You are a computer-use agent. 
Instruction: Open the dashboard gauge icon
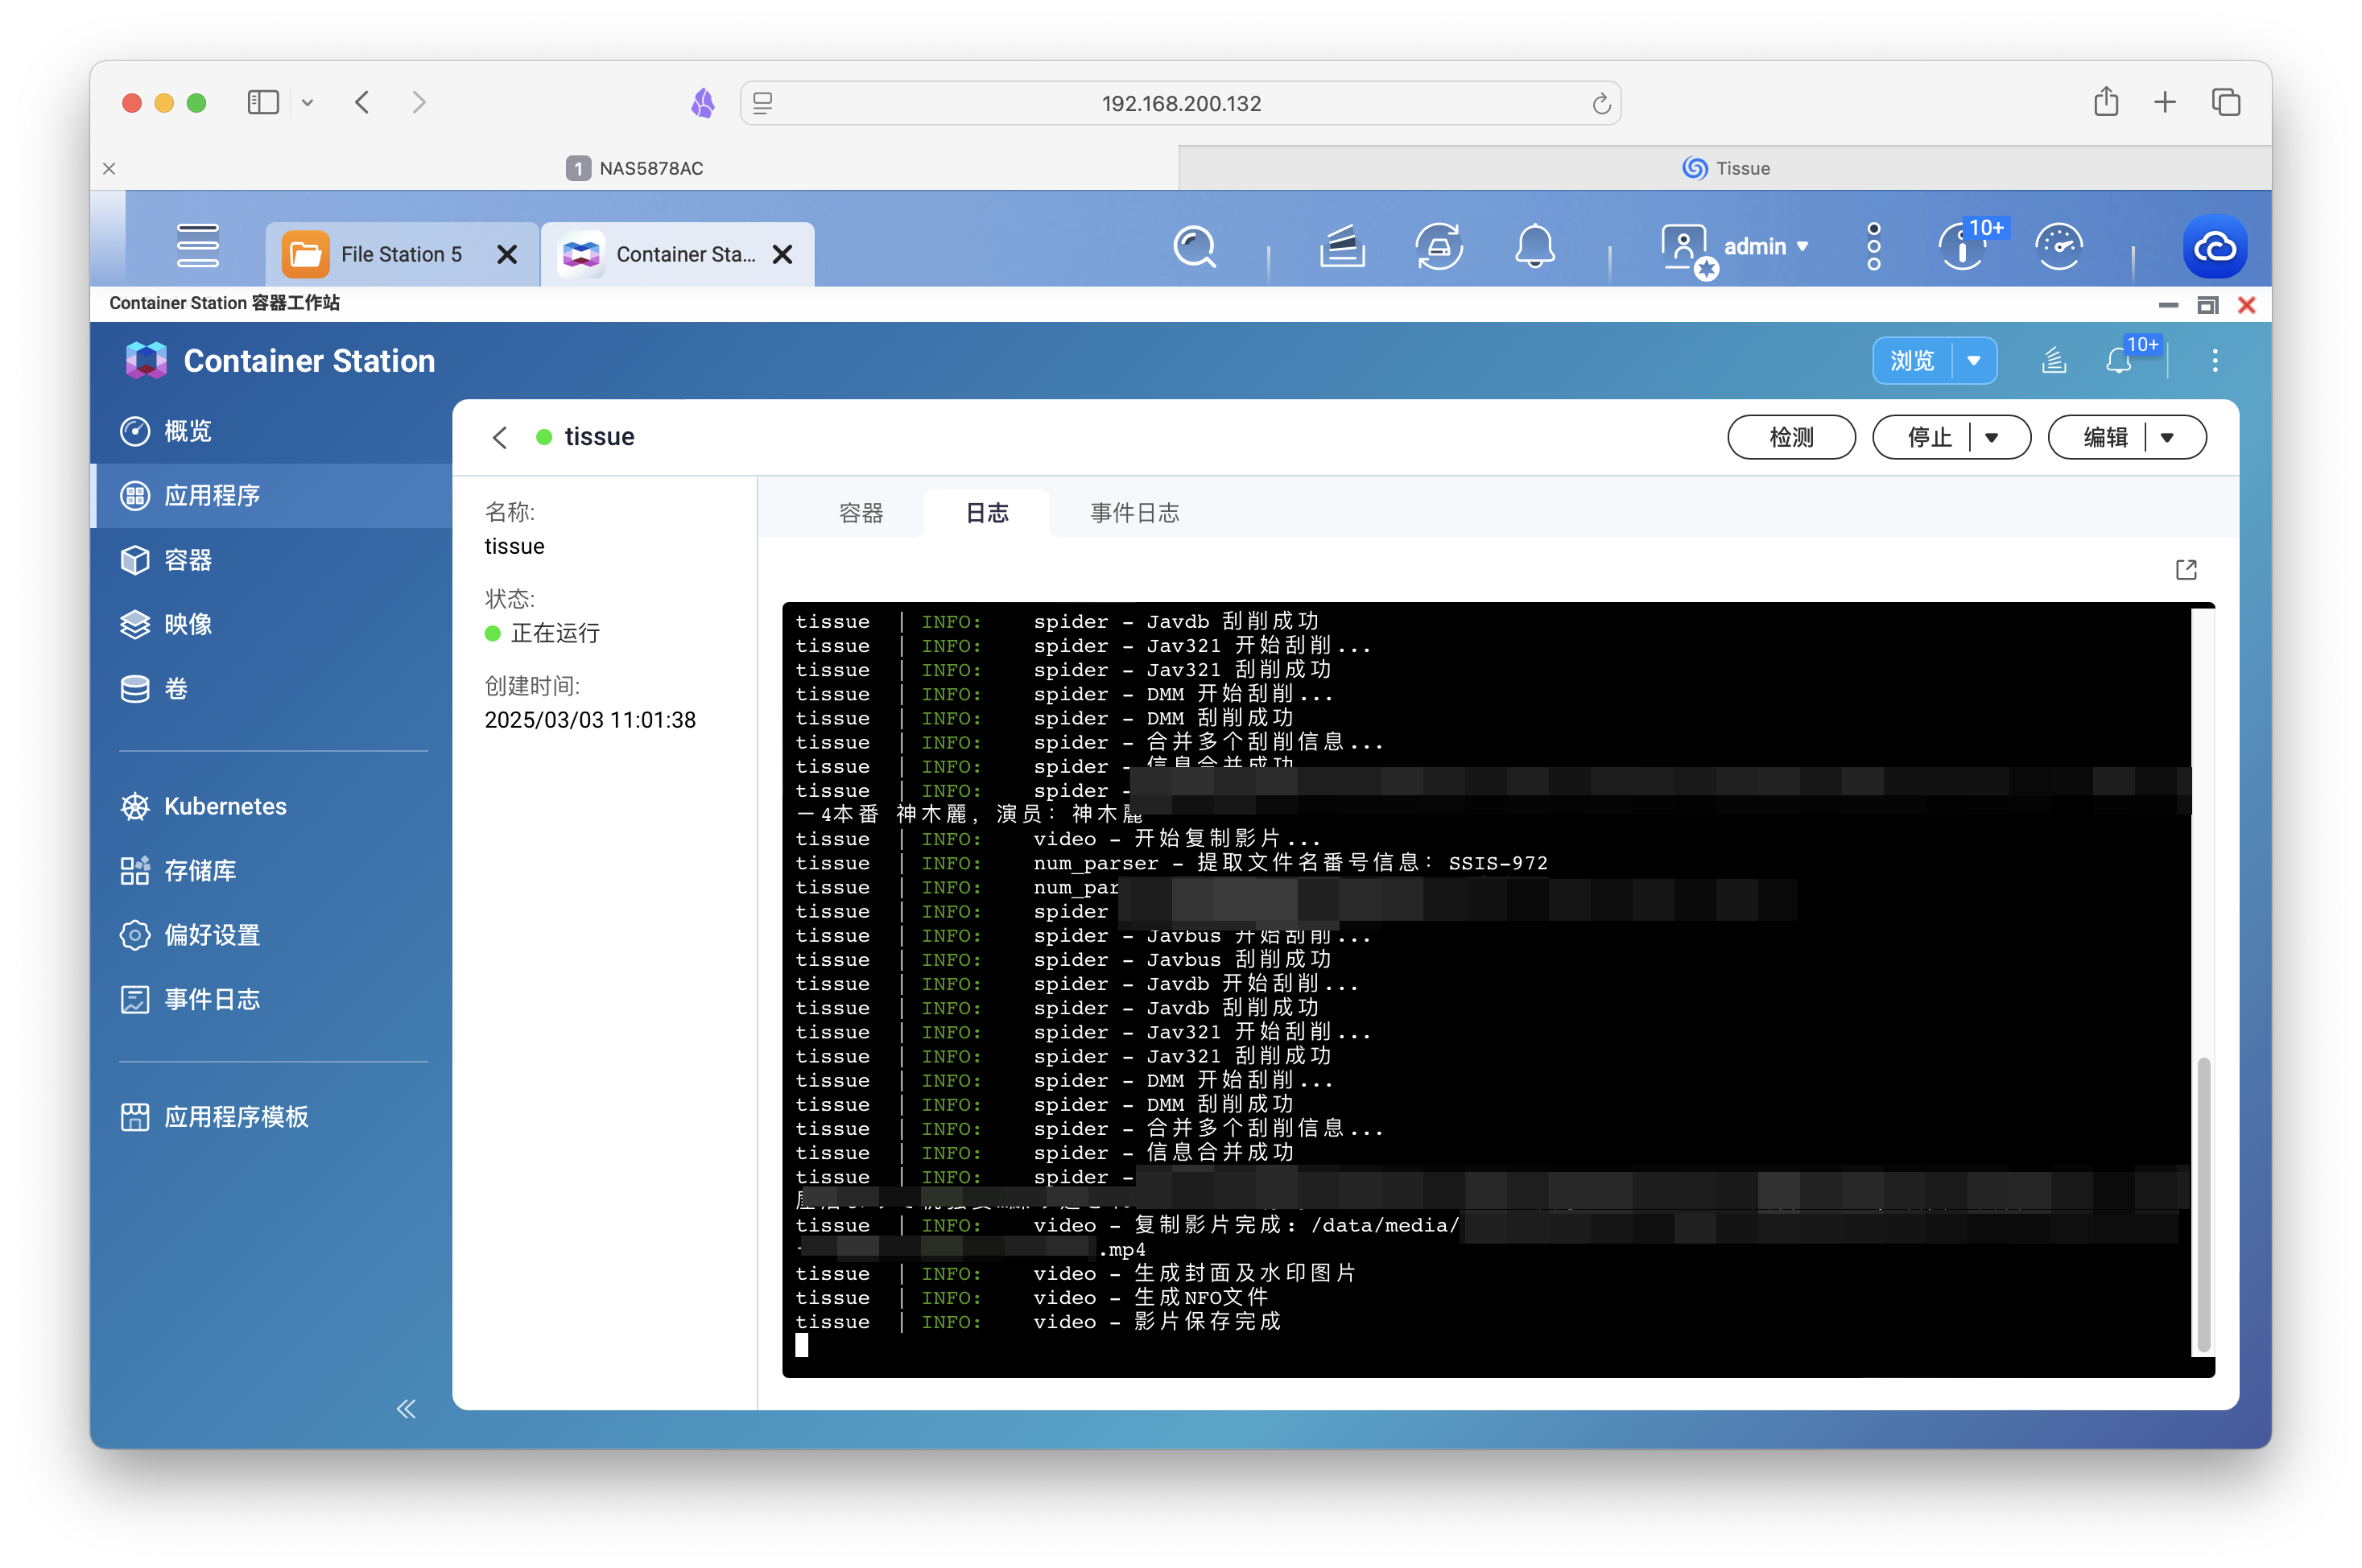point(2058,247)
